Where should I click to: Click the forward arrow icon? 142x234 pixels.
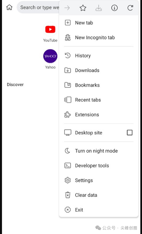point(67,8)
